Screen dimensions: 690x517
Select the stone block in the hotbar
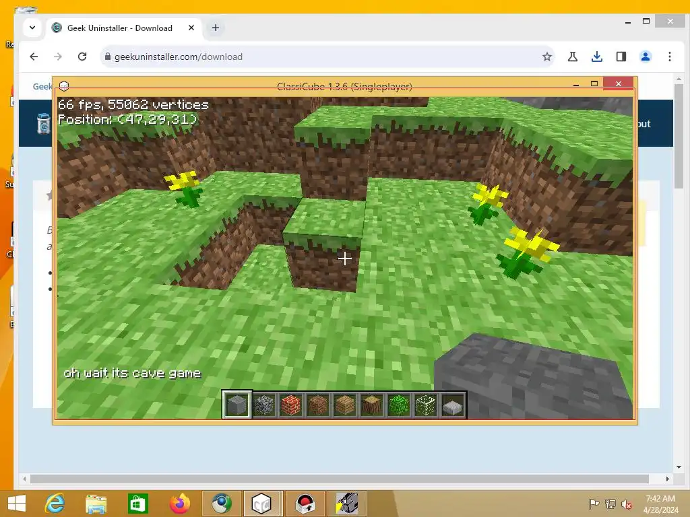[237, 405]
